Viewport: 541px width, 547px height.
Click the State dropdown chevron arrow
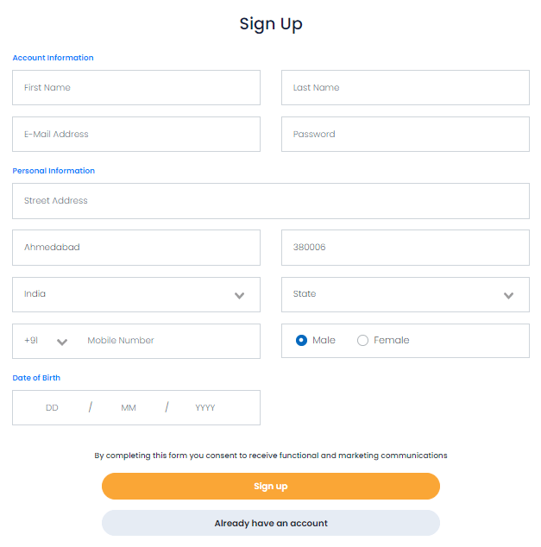point(509,295)
